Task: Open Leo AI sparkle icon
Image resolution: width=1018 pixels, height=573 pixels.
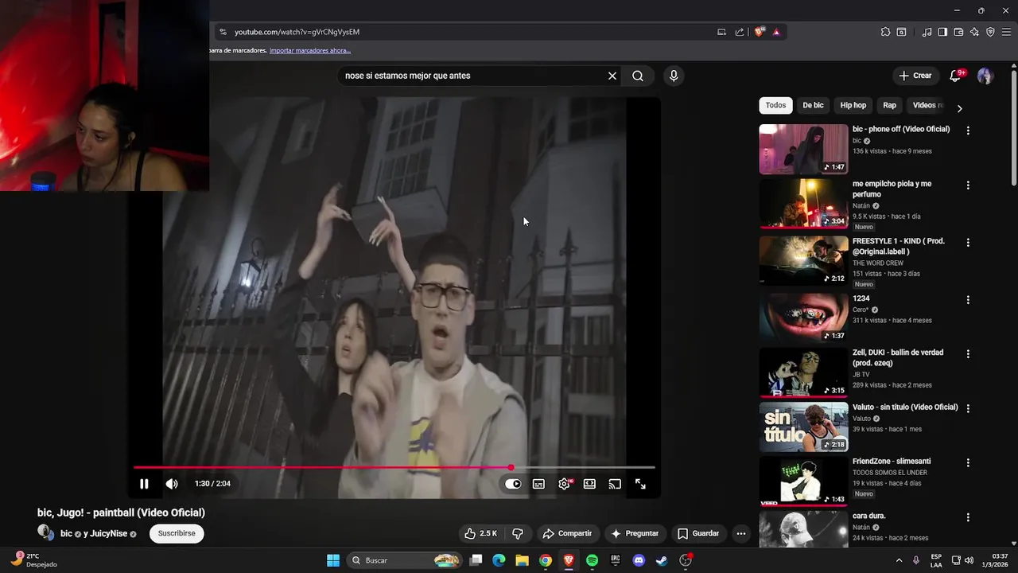Action: (974, 32)
